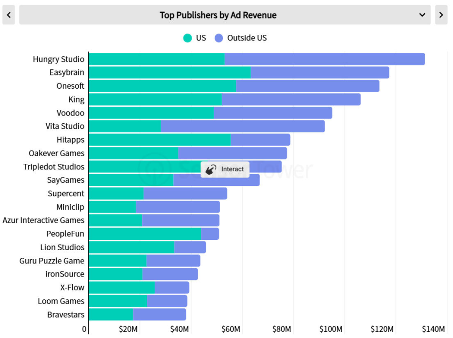Click the Interact hand pointer icon
Screen dimensions: 453x338
pyautogui.click(x=211, y=169)
